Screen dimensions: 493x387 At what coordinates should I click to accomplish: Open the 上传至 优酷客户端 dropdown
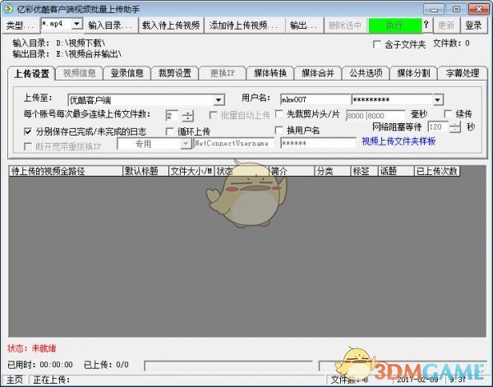coord(146,100)
